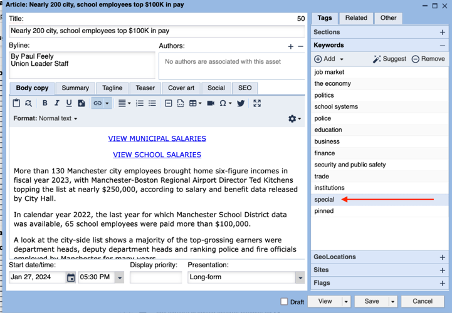Toggle fullscreen editor mode icon
The image size is (452, 313).
point(257,103)
